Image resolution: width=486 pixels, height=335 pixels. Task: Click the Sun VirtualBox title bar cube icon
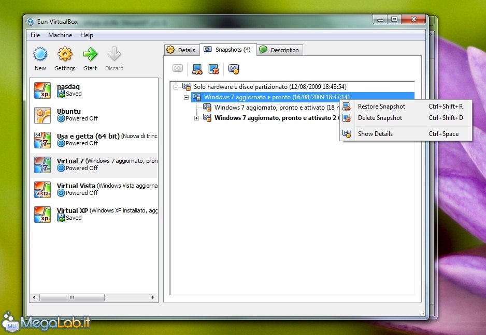(x=31, y=21)
